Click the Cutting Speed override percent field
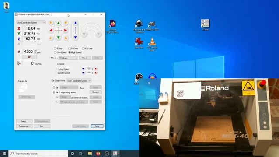The width and height of the screenshot is (279, 157). pyautogui.click(x=88, y=69)
